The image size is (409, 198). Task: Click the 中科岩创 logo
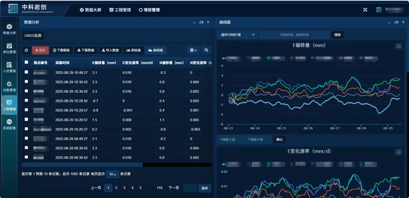[x=30, y=9]
